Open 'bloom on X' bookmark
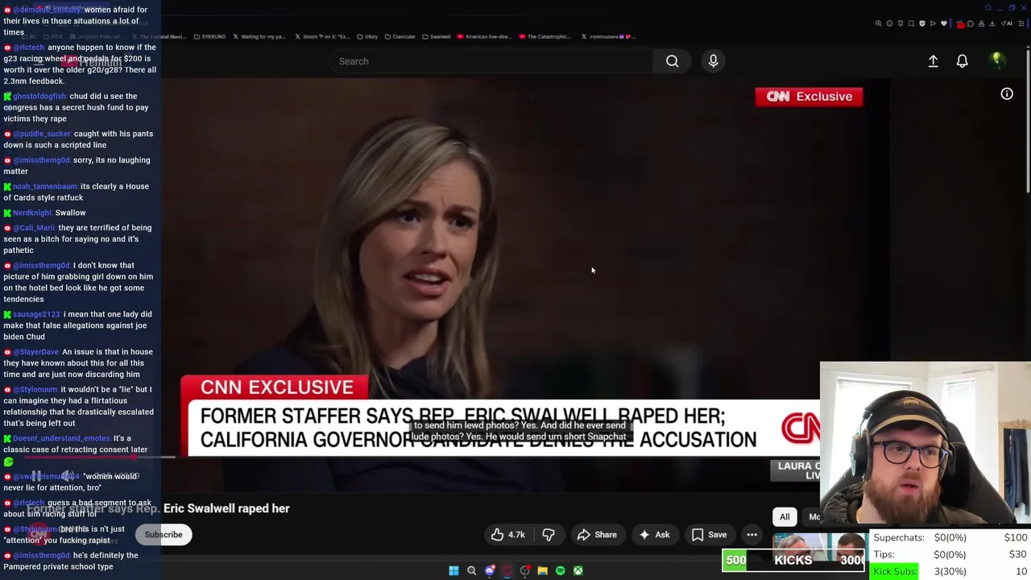This screenshot has height=580, width=1031. (321, 36)
